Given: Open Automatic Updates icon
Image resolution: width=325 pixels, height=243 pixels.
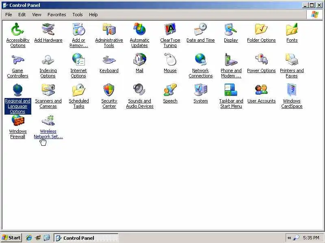Looking at the screenshot, I should point(139,29).
